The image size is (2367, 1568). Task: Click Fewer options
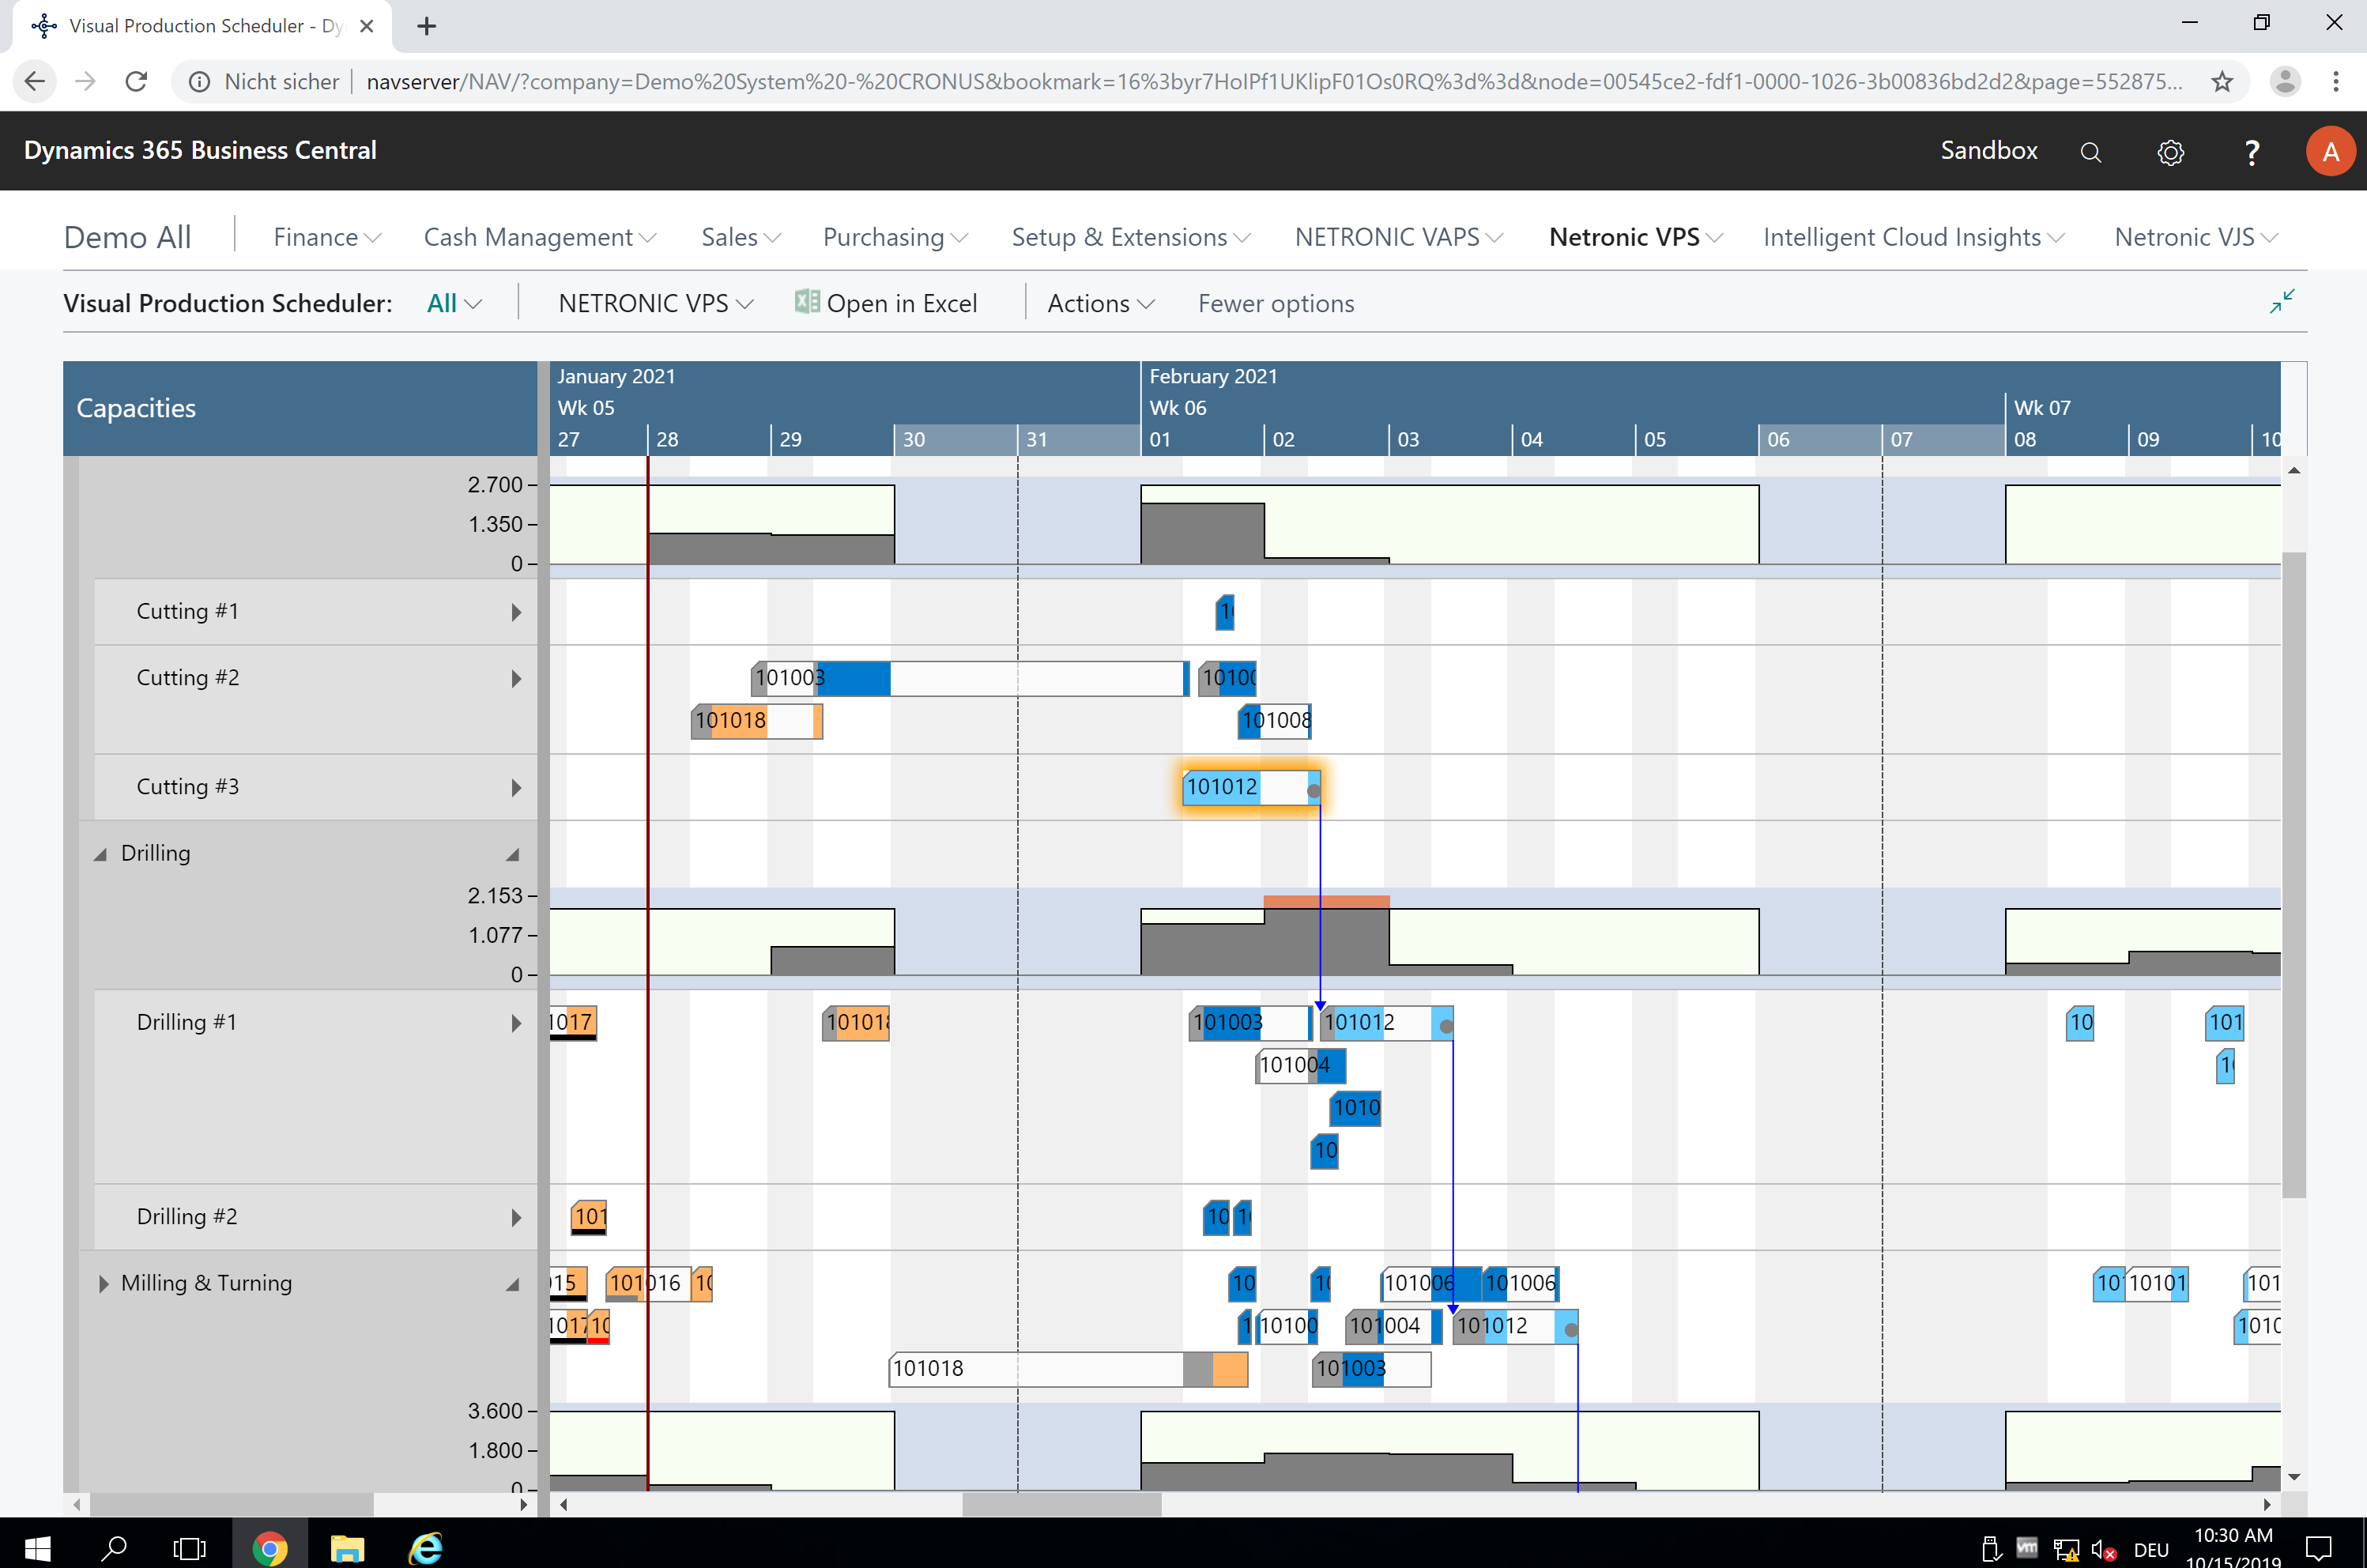point(1275,302)
